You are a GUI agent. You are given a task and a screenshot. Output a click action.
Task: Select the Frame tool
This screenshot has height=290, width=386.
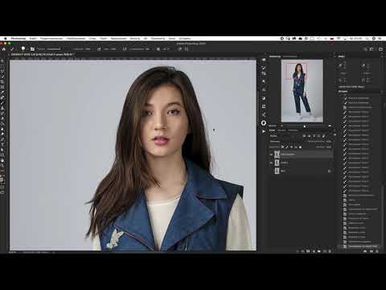coord(2,87)
